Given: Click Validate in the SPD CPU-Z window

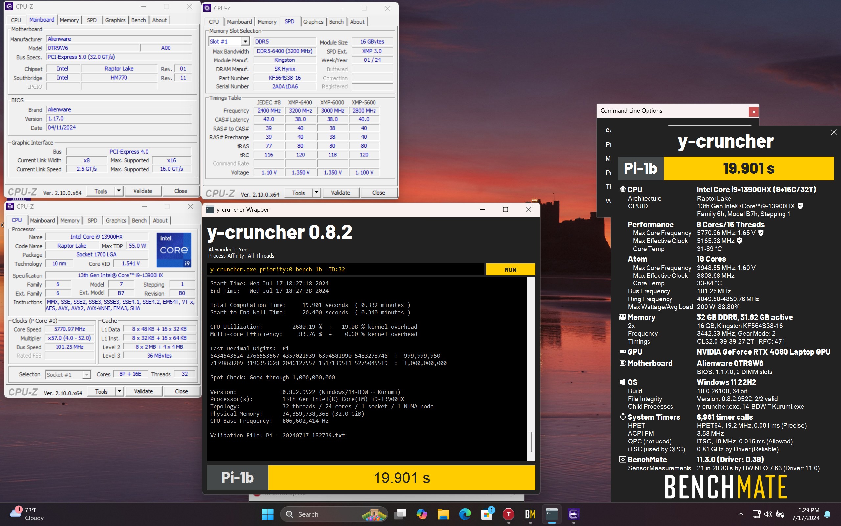Looking at the screenshot, I should click(340, 192).
